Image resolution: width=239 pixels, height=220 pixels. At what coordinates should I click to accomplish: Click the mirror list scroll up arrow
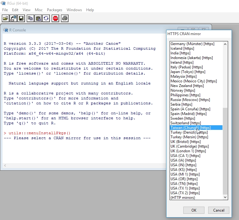pyautogui.click(x=225, y=44)
